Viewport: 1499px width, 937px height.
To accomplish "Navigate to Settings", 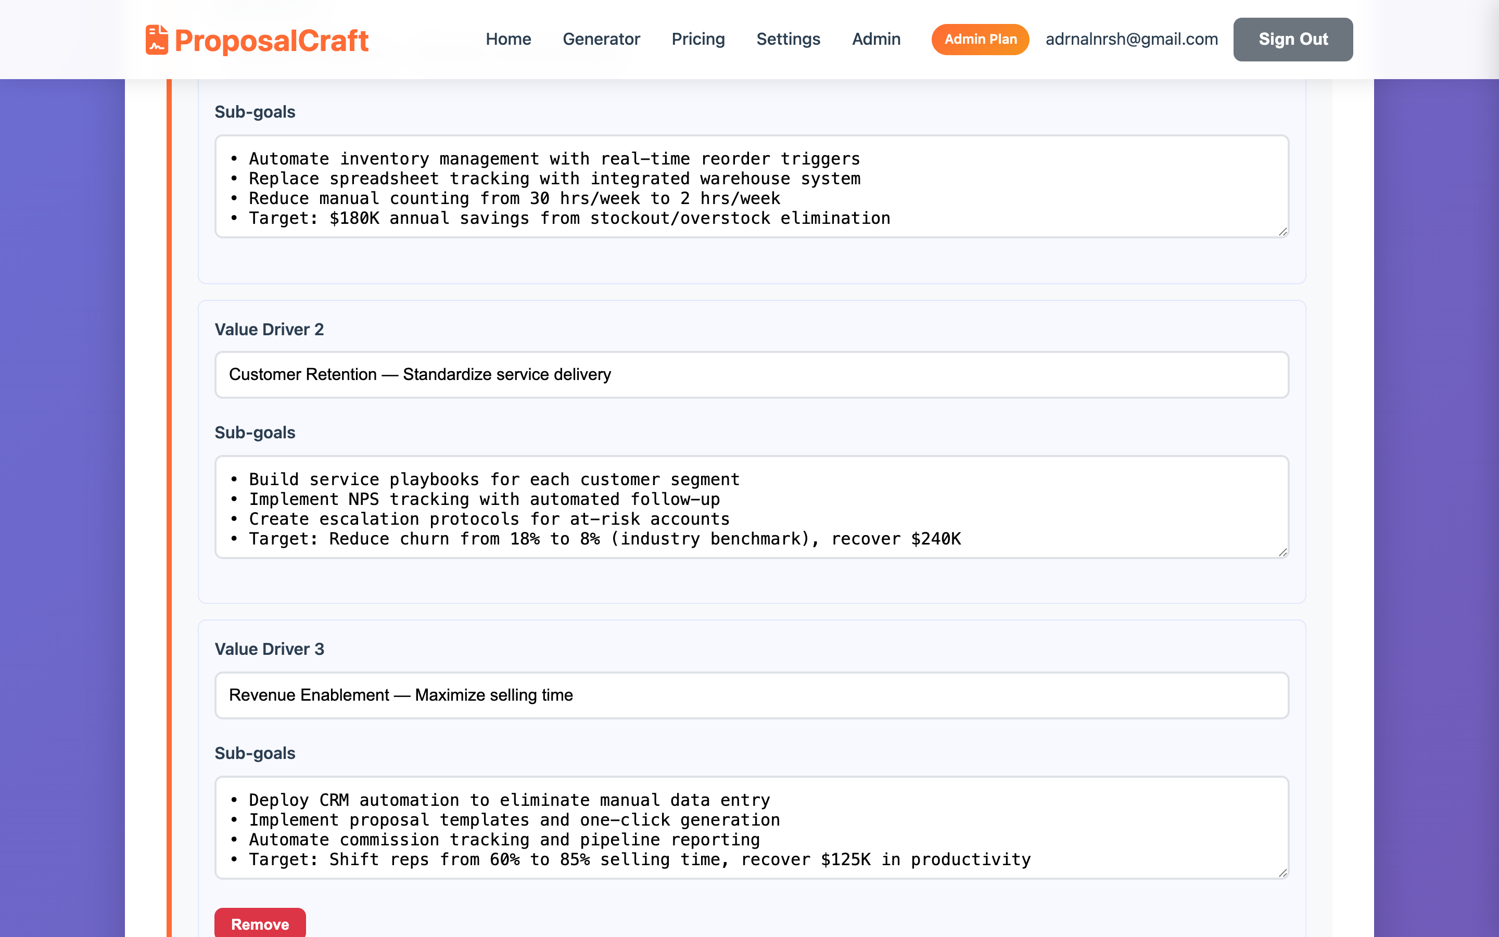I will pyautogui.click(x=788, y=39).
